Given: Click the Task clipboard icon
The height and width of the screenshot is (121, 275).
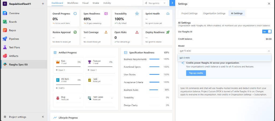Looking at the screenshot, I should click(x=90, y=80).
